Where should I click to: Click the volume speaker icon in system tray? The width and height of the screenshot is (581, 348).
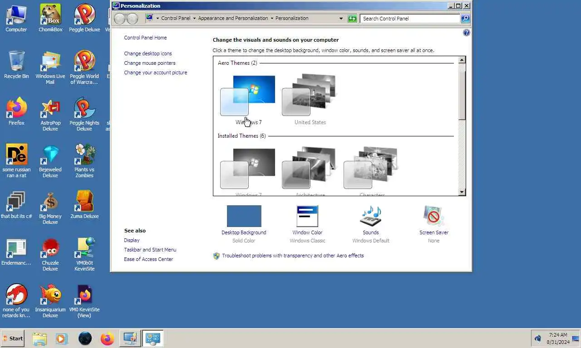tap(538, 338)
